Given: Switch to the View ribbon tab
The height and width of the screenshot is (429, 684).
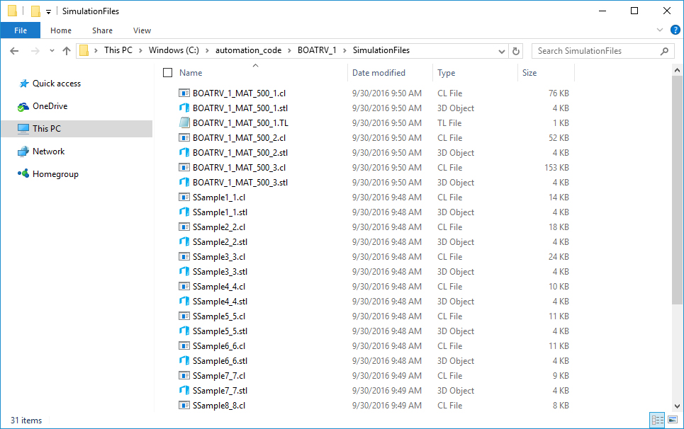Looking at the screenshot, I should coord(142,30).
